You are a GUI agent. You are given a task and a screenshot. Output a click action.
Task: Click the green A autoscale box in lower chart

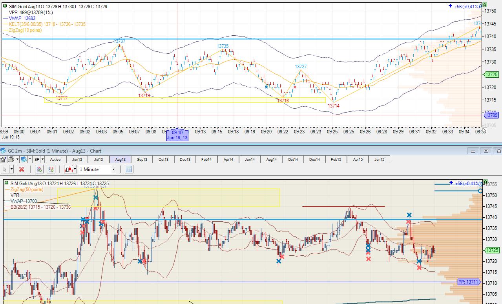(485, 182)
